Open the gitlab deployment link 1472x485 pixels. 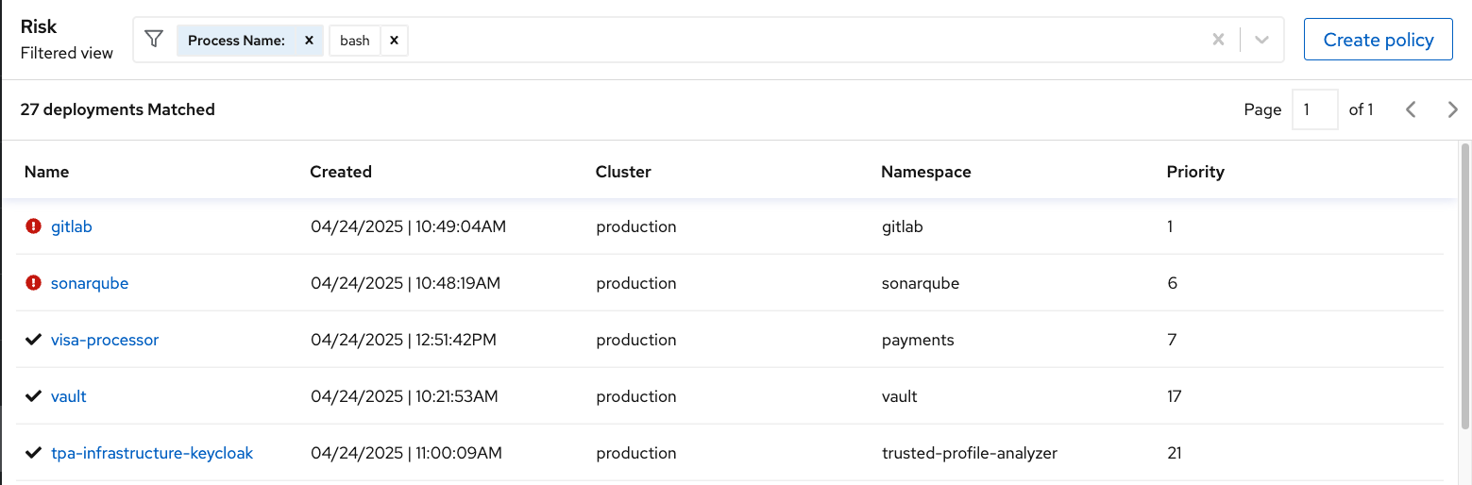[72, 226]
